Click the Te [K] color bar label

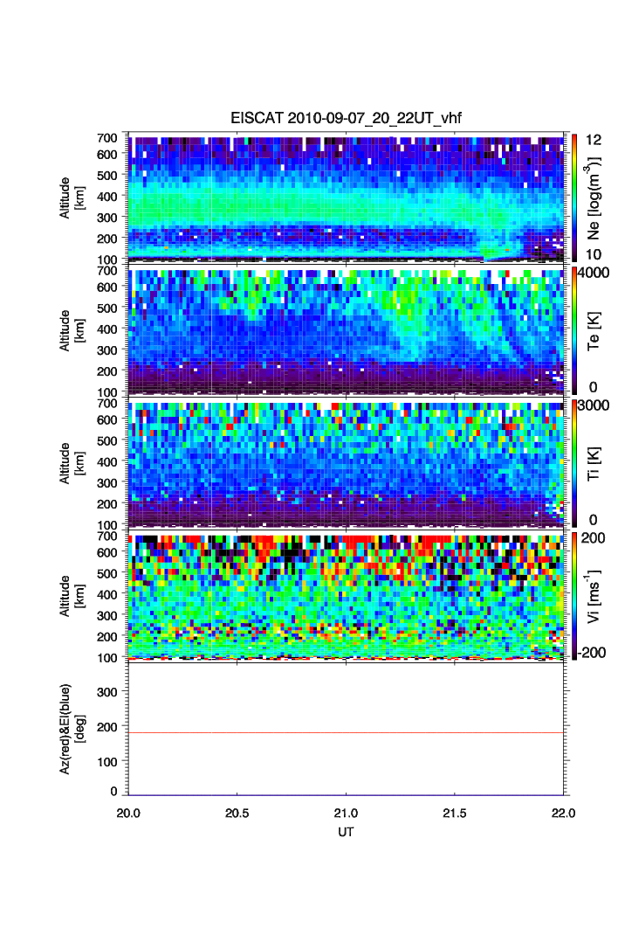594,330
